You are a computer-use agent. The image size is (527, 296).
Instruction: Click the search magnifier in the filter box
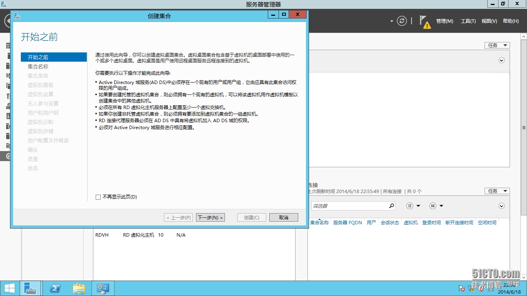tap(392, 206)
